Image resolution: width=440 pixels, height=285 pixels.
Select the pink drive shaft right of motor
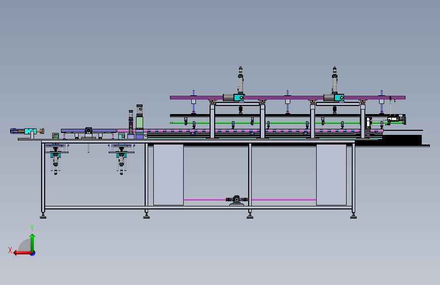282,199
